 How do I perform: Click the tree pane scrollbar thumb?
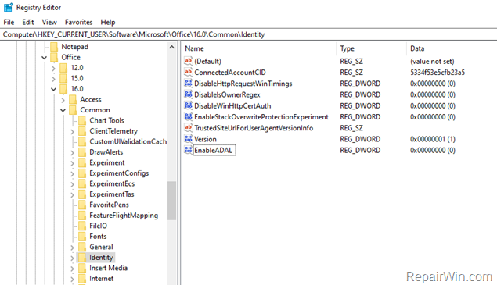(x=171, y=201)
